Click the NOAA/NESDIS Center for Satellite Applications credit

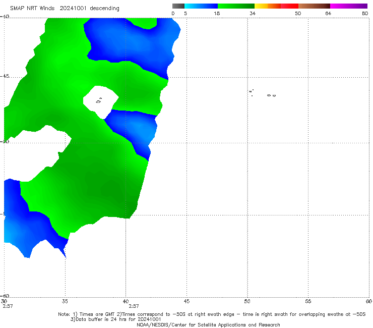208,324
